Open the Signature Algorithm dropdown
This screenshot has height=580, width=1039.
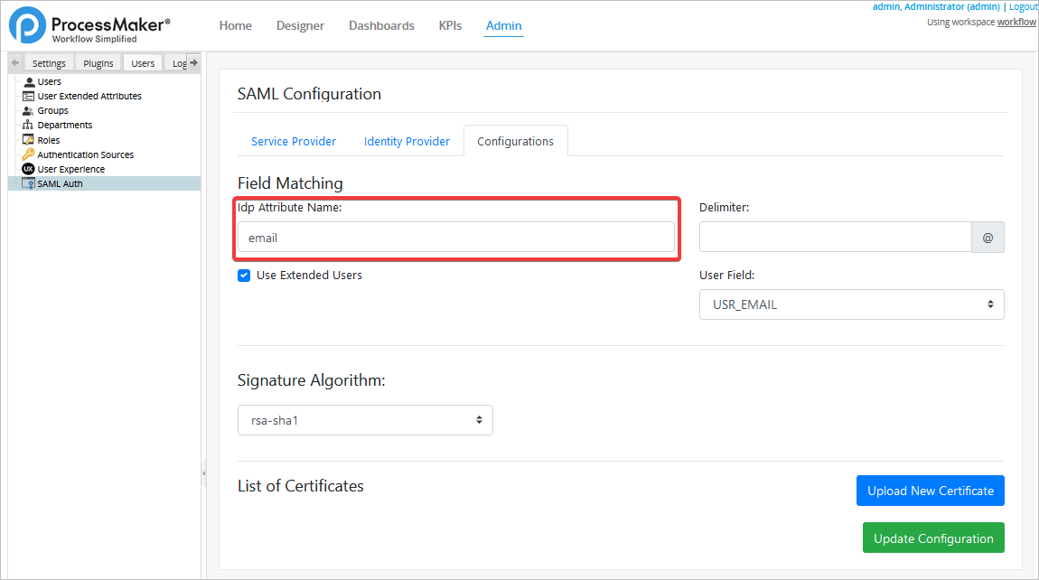click(365, 420)
